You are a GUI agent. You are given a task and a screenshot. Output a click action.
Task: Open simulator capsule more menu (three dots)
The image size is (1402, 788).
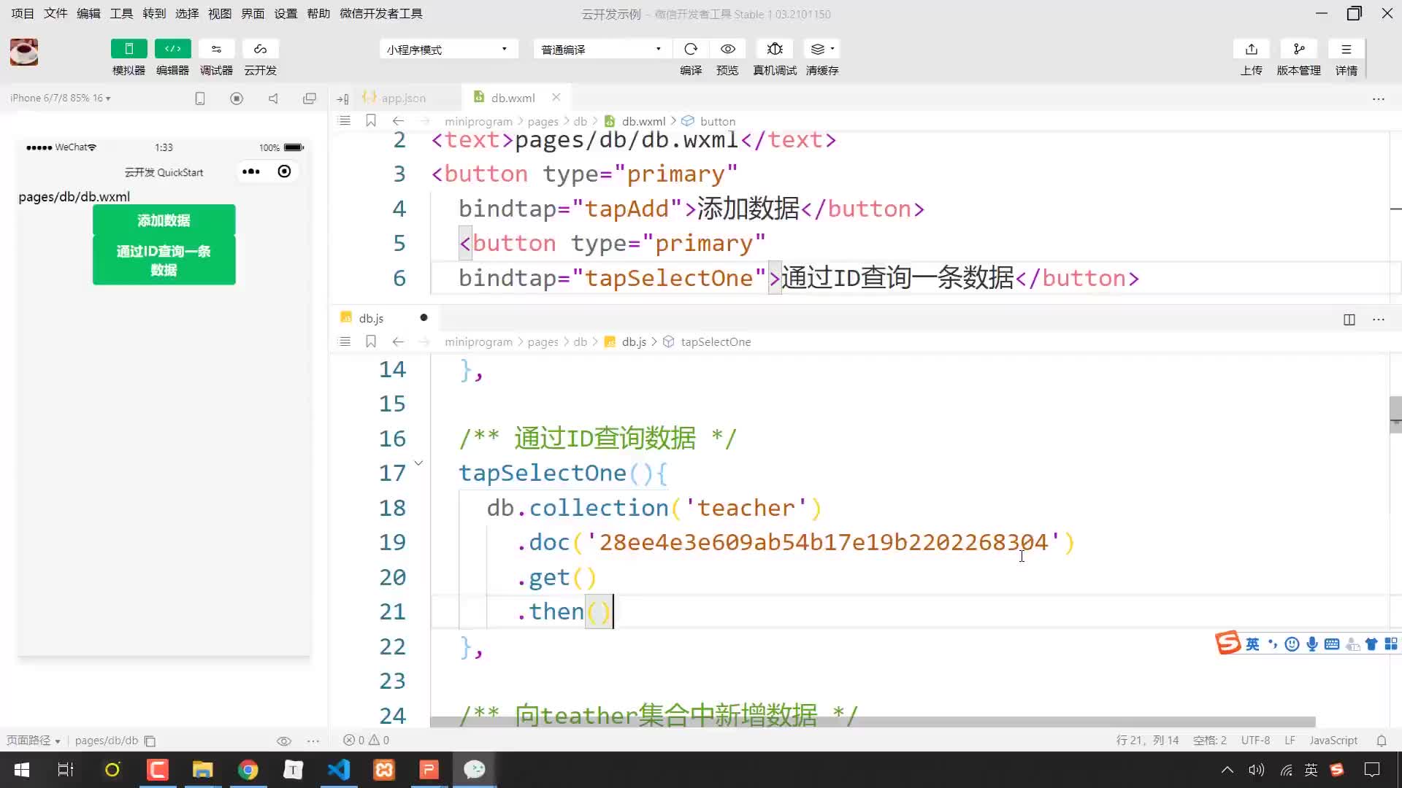(251, 171)
